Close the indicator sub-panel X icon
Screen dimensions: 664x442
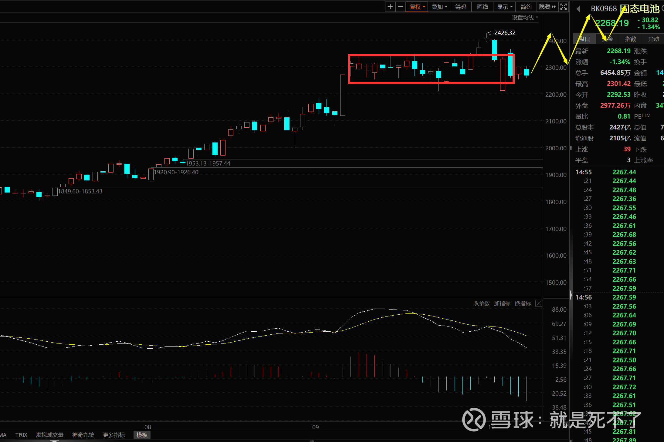pos(539,303)
